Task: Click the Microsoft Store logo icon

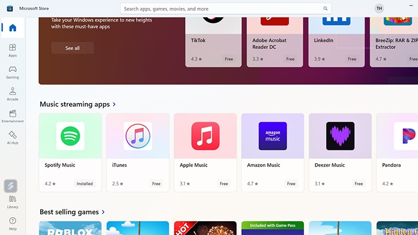Action: tap(10, 8)
